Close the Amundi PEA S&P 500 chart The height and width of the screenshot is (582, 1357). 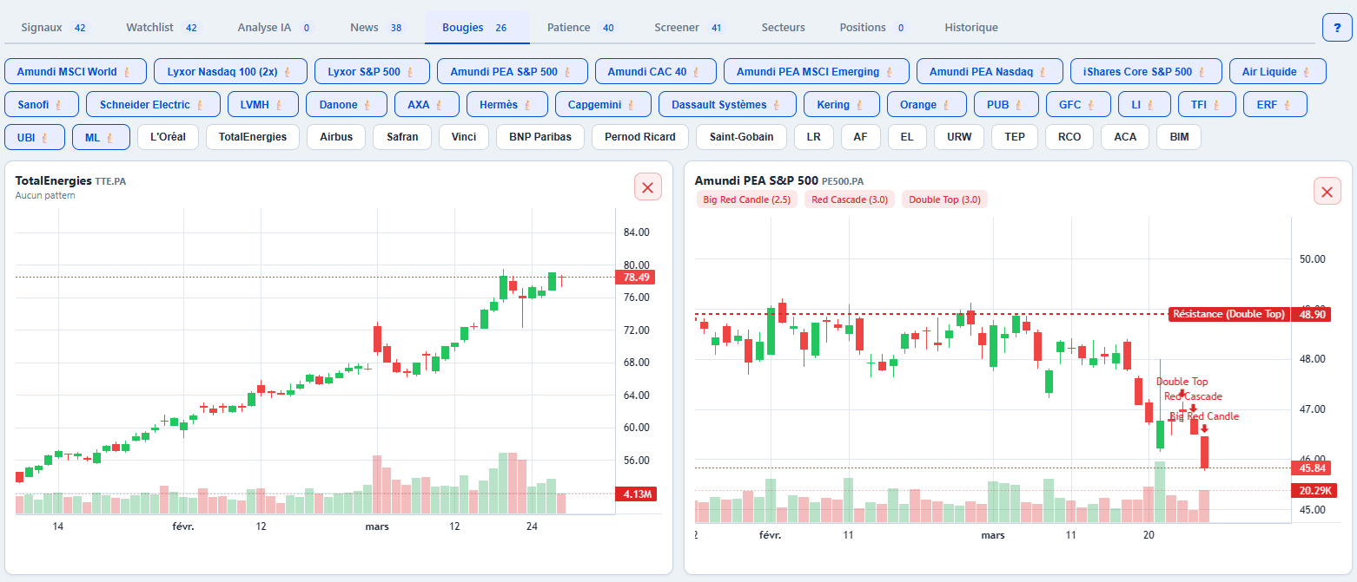click(x=1327, y=192)
